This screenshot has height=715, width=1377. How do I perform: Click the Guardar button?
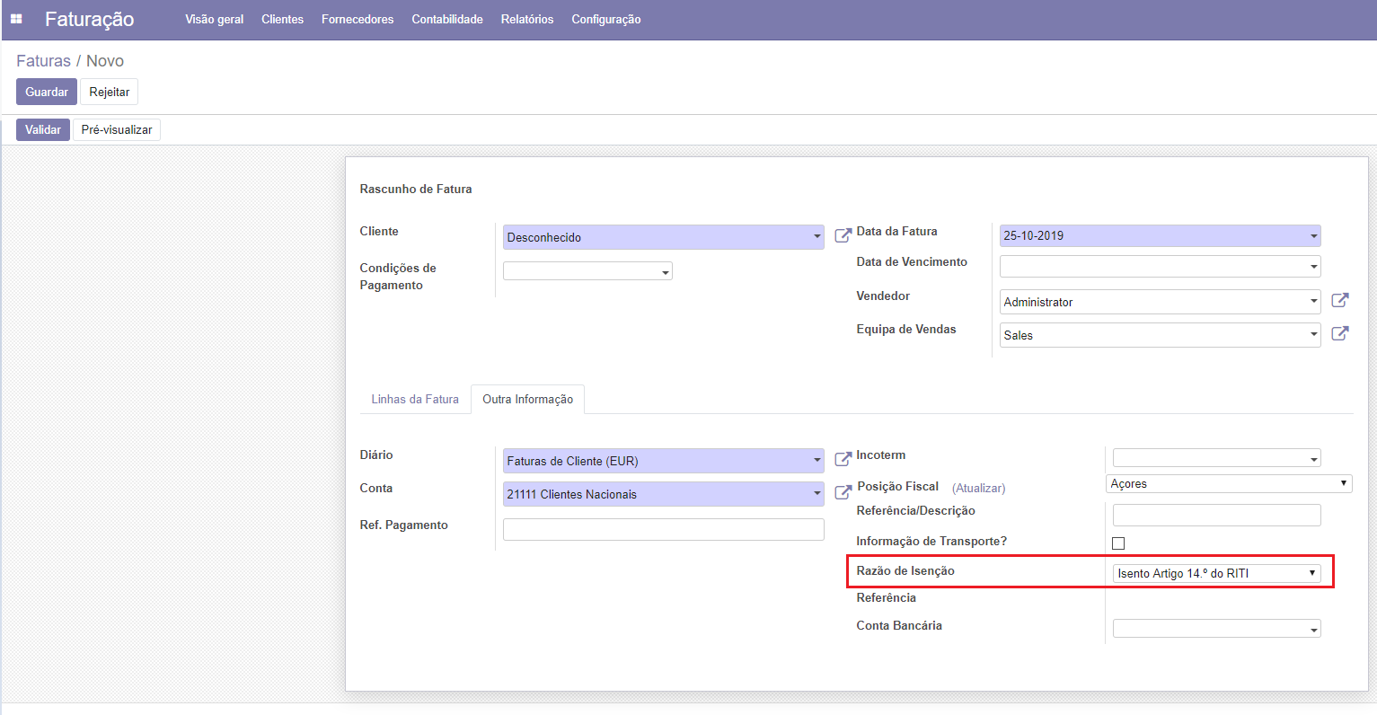[46, 93]
